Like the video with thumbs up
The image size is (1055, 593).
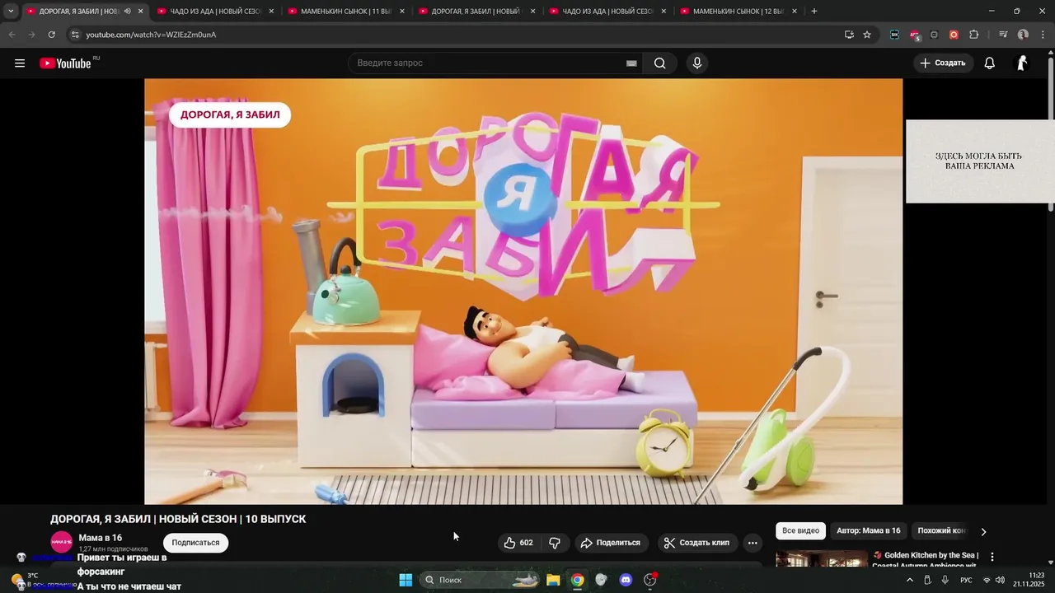pyautogui.click(x=518, y=543)
